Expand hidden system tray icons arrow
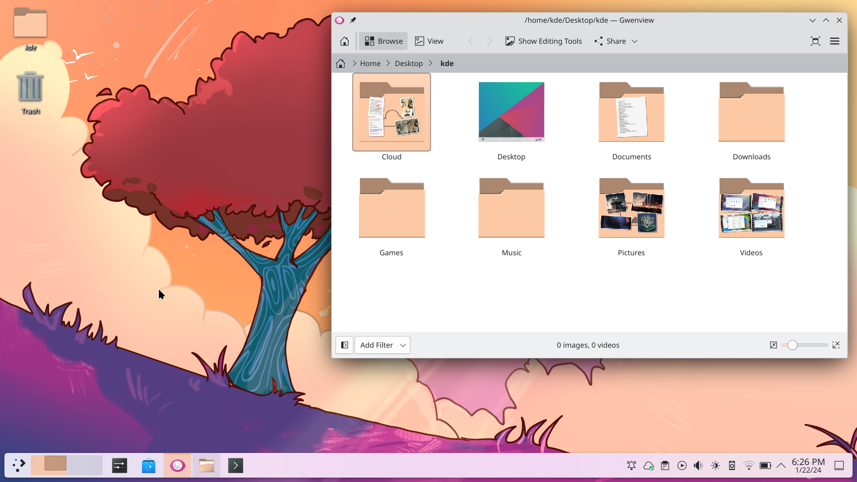857x482 pixels. 781,465
